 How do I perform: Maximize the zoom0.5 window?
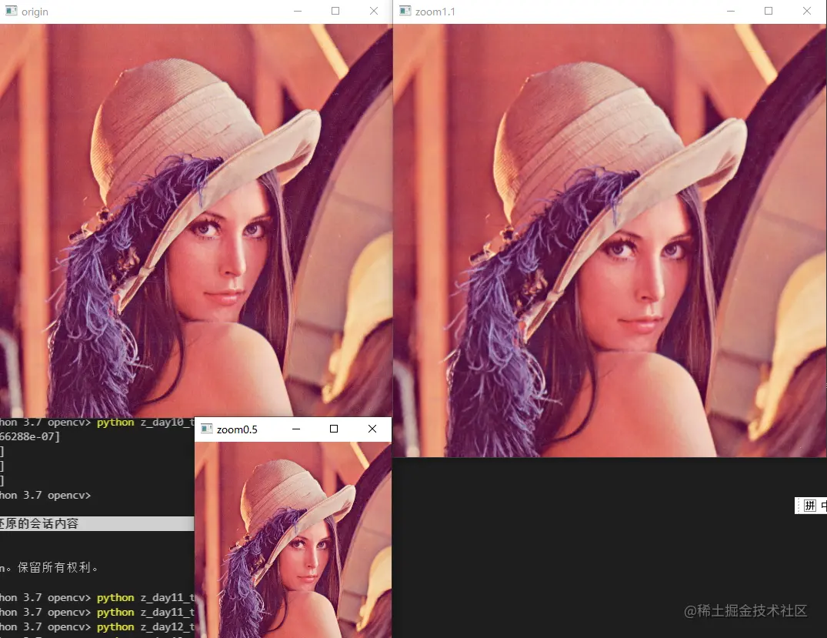(x=334, y=429)
